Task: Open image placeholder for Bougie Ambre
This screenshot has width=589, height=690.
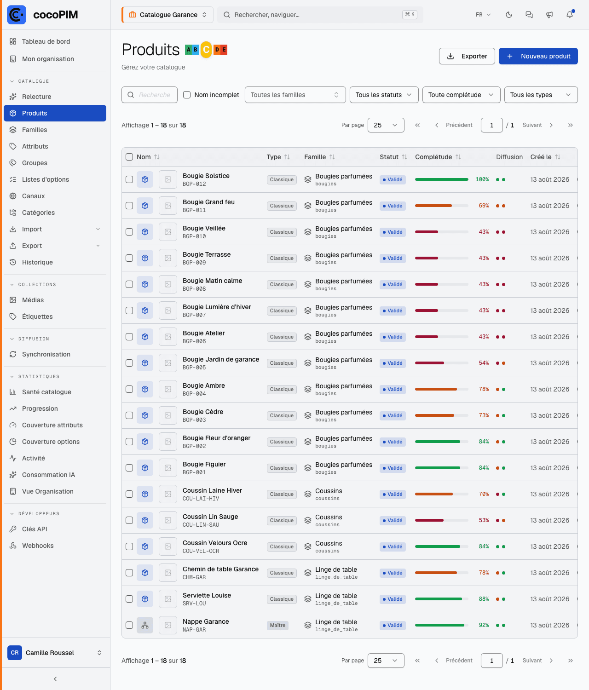Action: [x=168, y=389]
